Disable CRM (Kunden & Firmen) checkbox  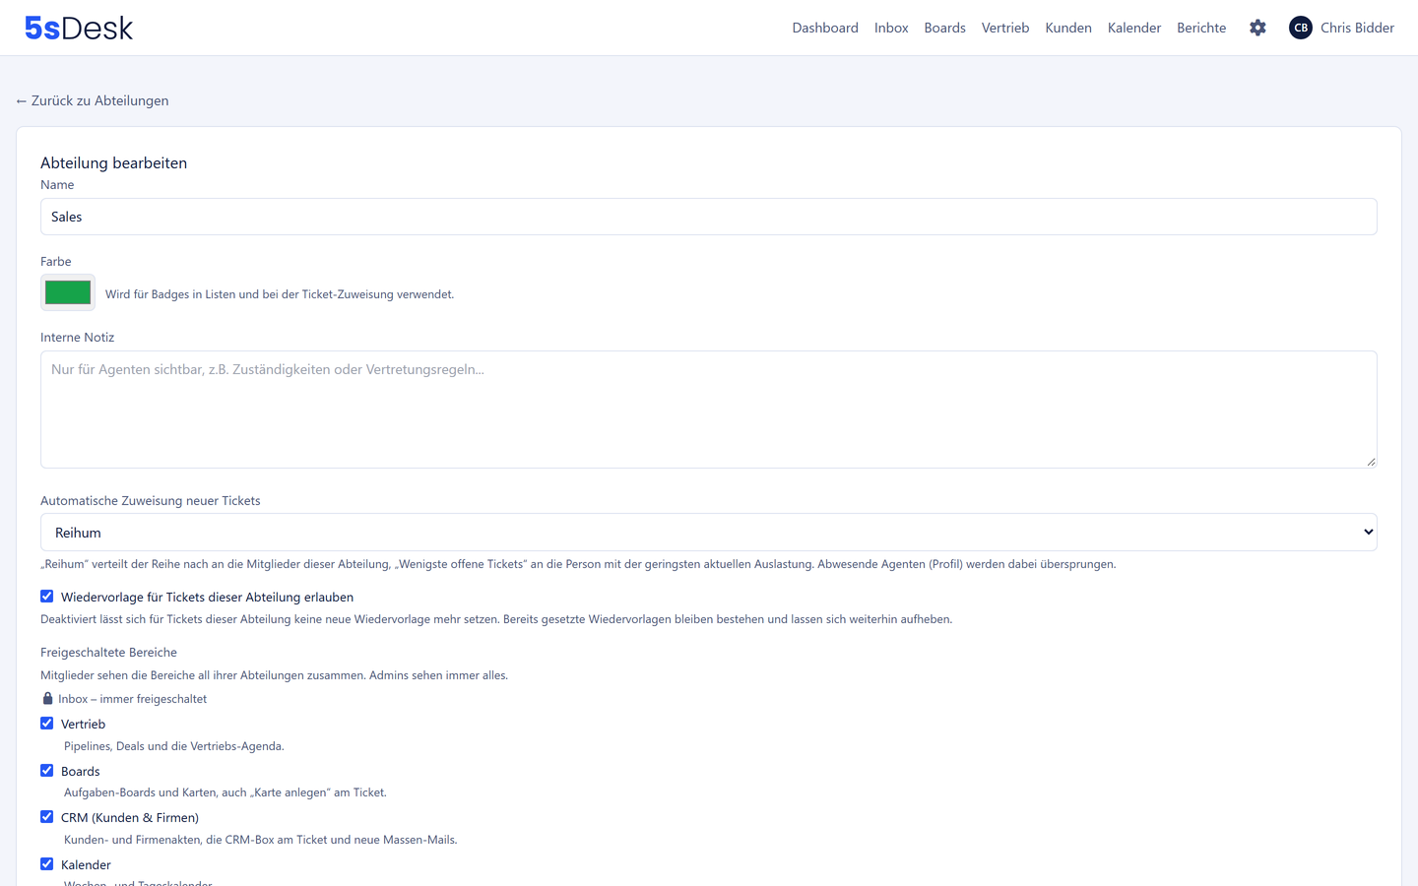(46, 817)
